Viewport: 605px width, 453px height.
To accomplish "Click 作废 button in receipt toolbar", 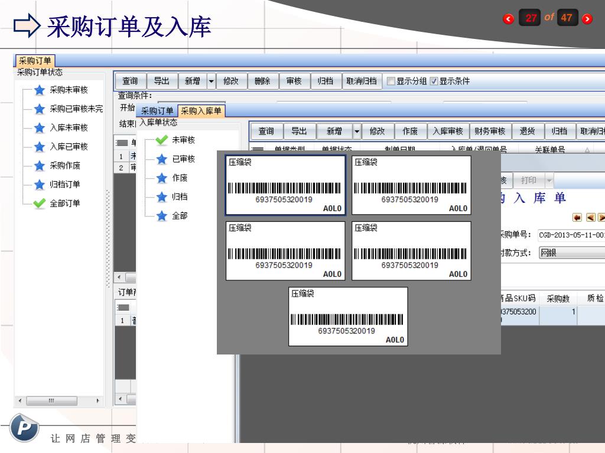I will [x=410, y=132].
